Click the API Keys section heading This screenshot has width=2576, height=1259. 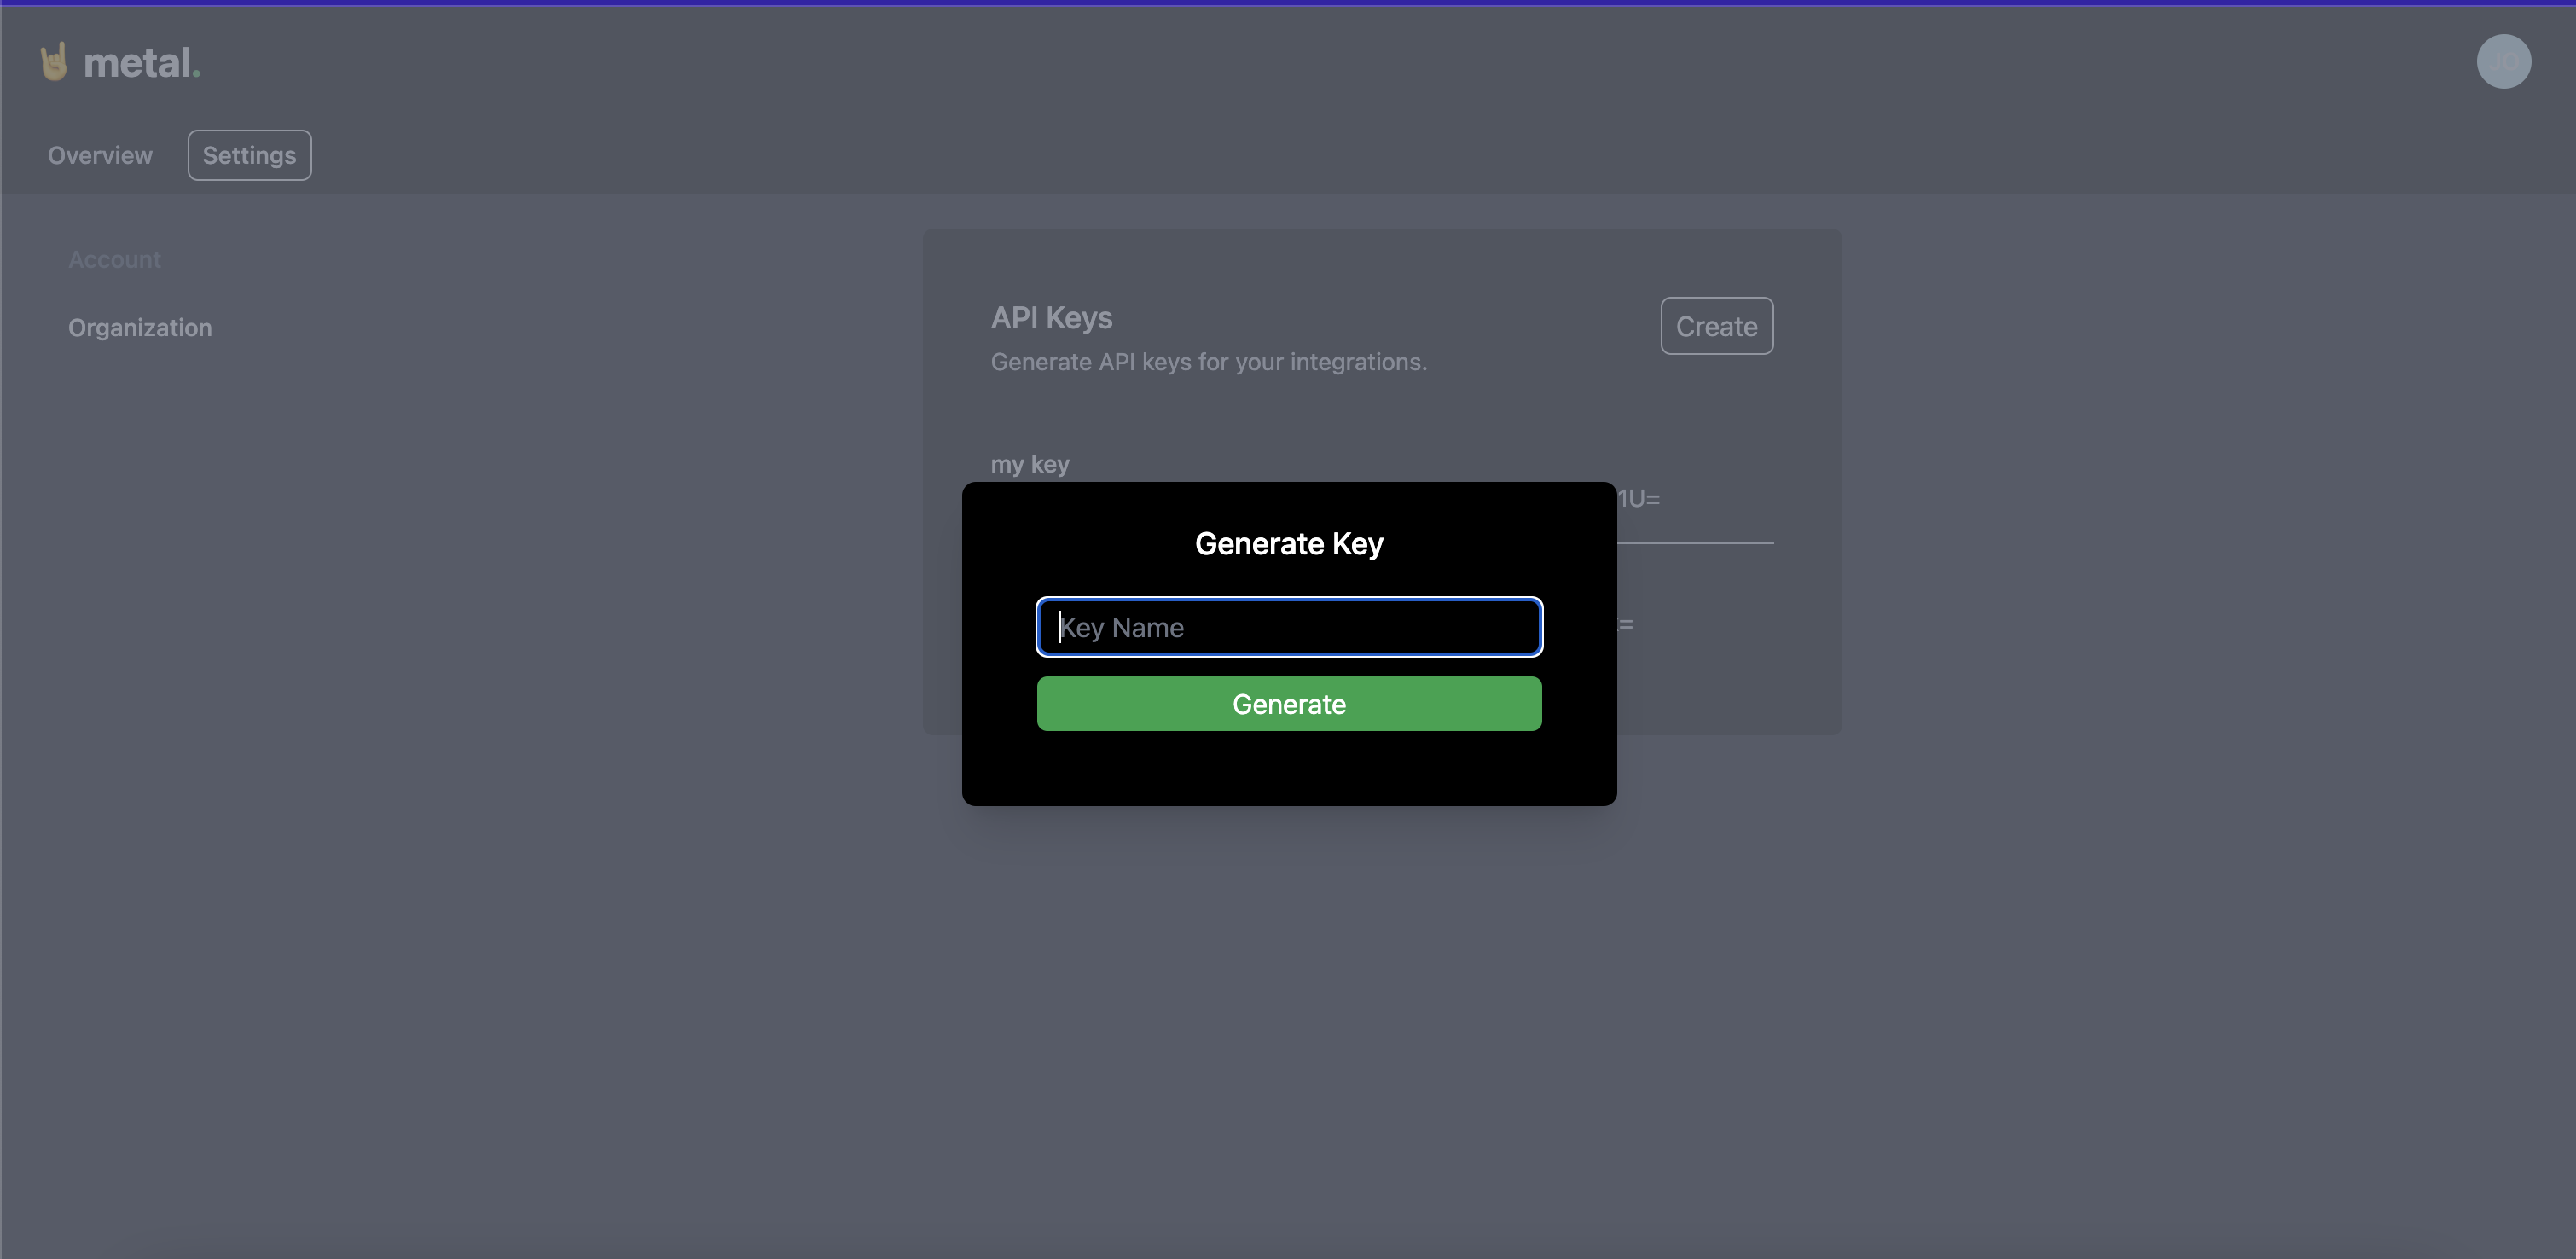[x=1051, y=317]
